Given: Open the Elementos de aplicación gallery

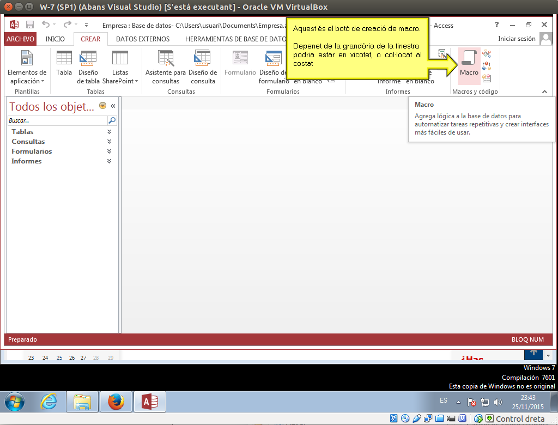Looking at the screenshot, I should tap(27, 67).
